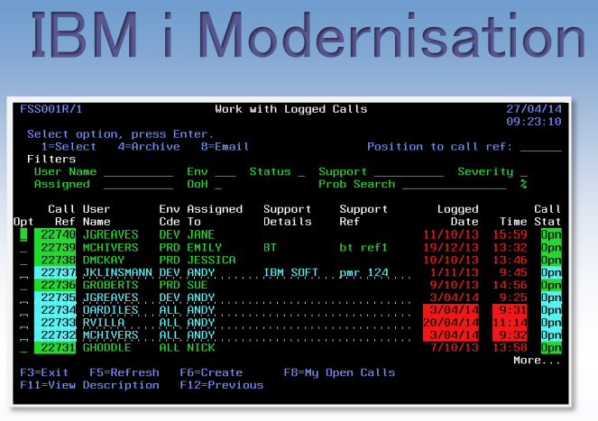
Task: Click F8=My Open Calls label
Action: click(339, 372)
